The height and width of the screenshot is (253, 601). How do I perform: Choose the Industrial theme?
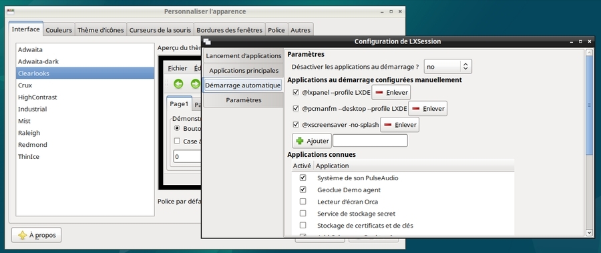(85, 109)
